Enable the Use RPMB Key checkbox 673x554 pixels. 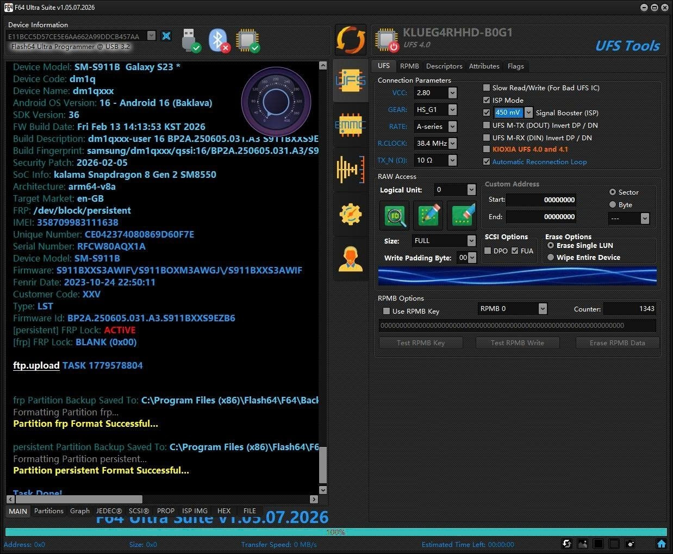(387, 311)
